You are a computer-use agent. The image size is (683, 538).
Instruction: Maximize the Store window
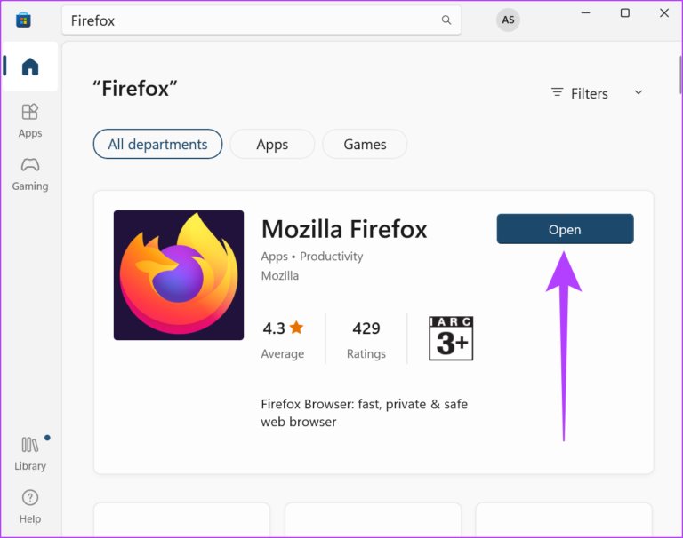[x=624, y=13]
